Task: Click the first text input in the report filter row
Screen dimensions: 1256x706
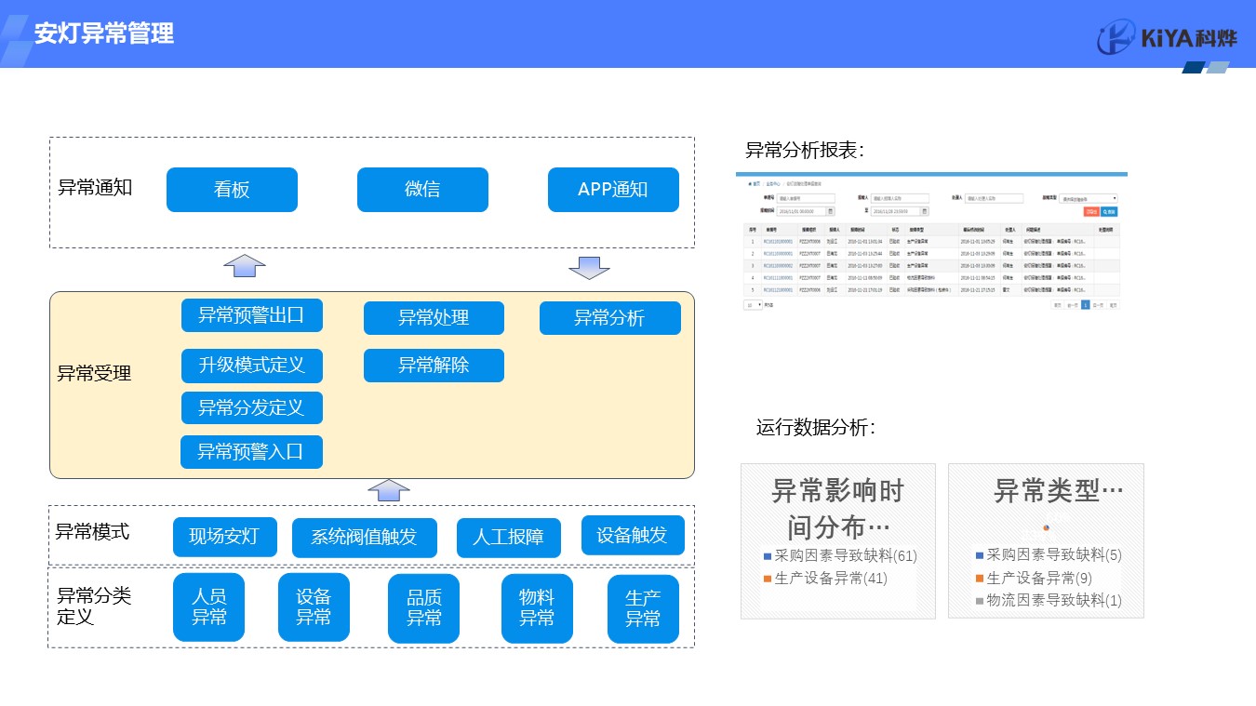Action: (807, 198)
